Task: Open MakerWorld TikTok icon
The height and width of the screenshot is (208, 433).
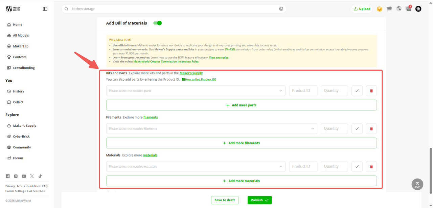Action: click(40, 176)
